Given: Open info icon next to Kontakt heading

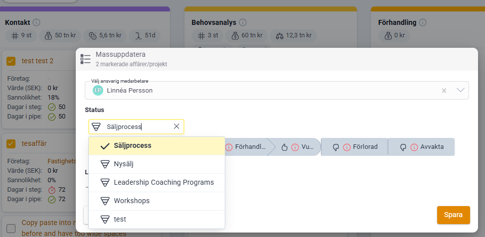Looking at the screenshot, I should click(x=36, y=22).
